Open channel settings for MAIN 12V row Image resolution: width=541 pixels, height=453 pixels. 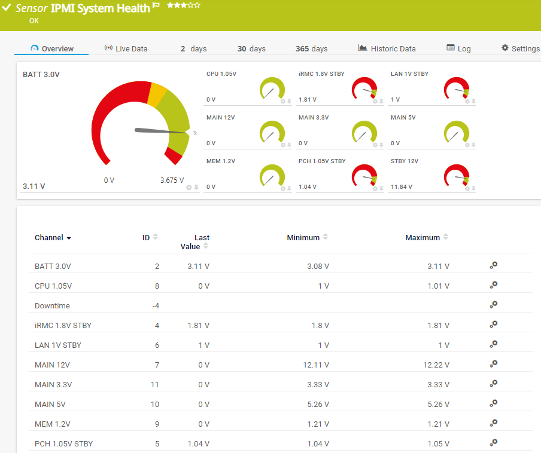pyautogui.click(x=493, y=365)
